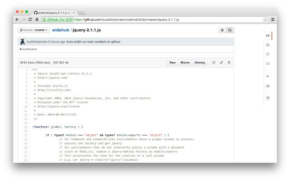Viewport: 290px width, 181px height.
Task: Click the browser forward arrow
Action: [x=24, y=19]
